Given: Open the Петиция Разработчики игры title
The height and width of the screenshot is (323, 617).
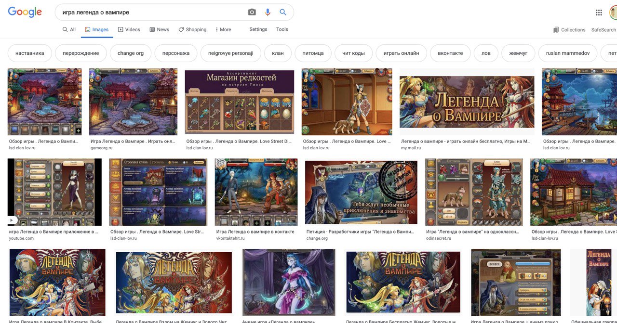Looking at the screenshot, I should point(360,232).
